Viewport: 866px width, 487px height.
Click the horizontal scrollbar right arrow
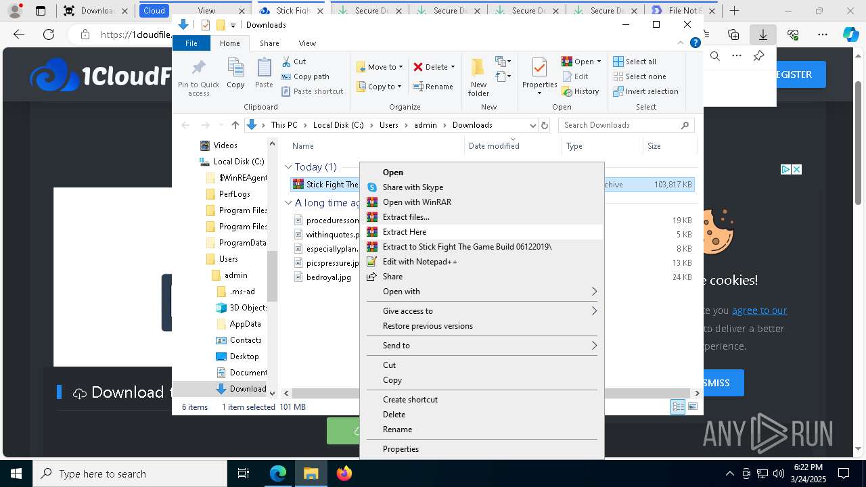tap(697, 393)
